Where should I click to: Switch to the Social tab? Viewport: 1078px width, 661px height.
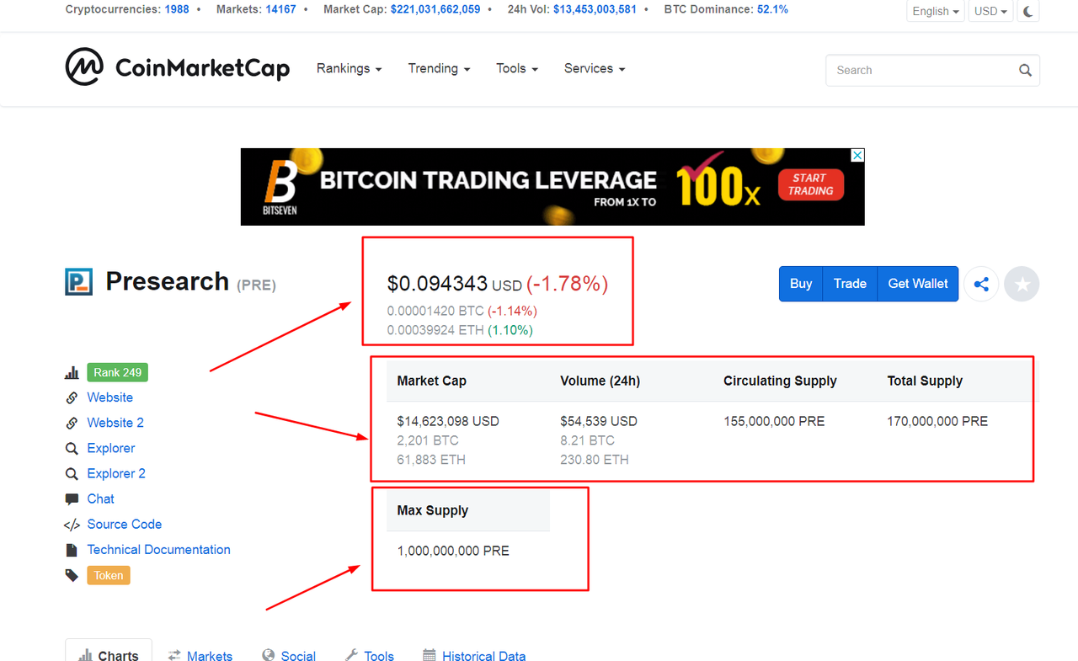pyautogui.click(x=289, y=655)
